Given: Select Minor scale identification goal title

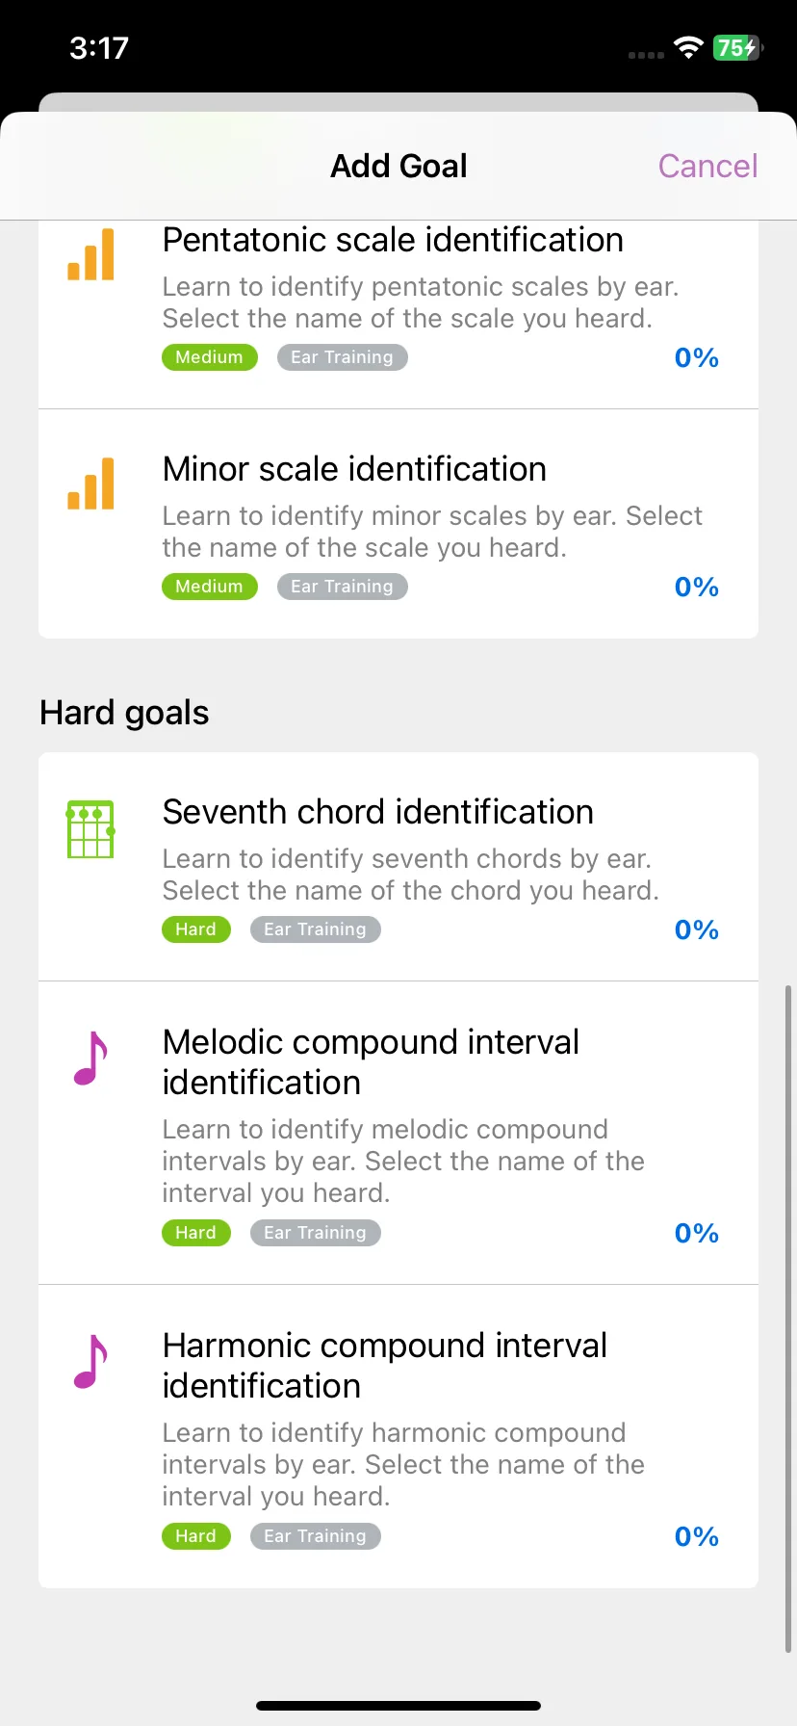Looking at the screenshot, I should [x=354, y=469].
